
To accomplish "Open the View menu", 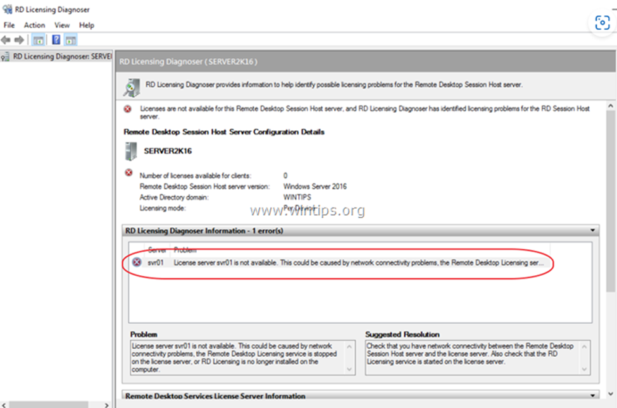I will tap(62, 25).
